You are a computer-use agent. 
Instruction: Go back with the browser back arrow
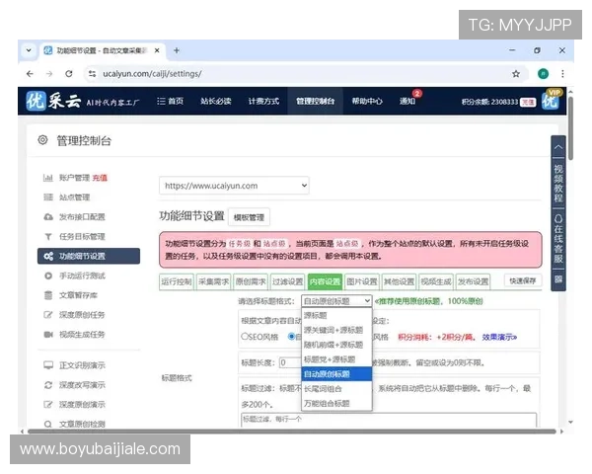(x=30, y=74)
